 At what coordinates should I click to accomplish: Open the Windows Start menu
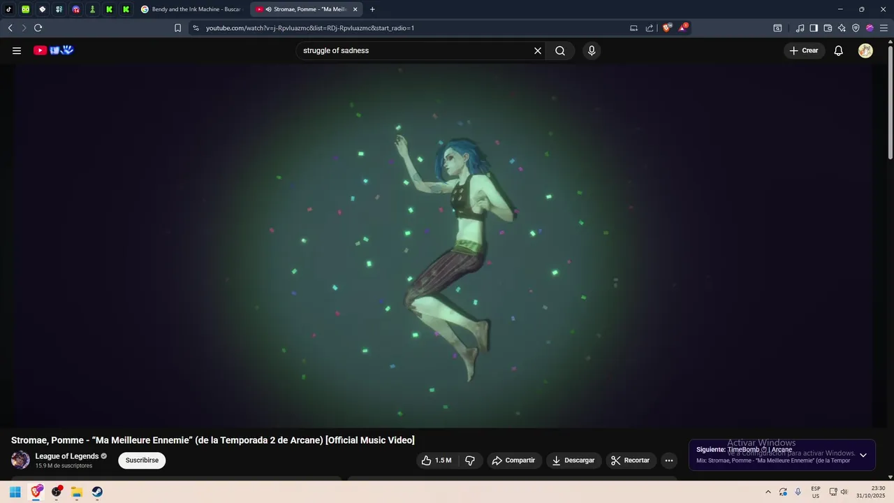(x=15, y=492)
